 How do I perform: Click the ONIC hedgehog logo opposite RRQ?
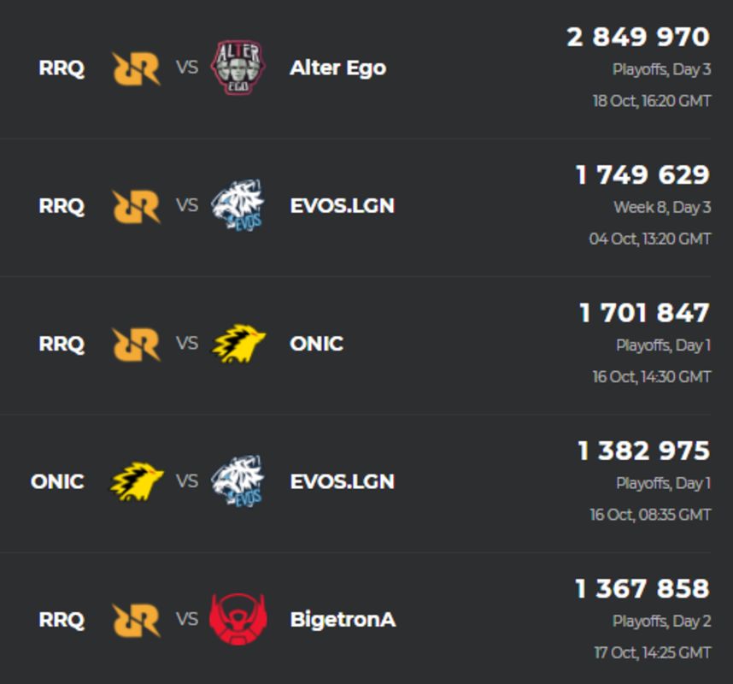(238, 344)
